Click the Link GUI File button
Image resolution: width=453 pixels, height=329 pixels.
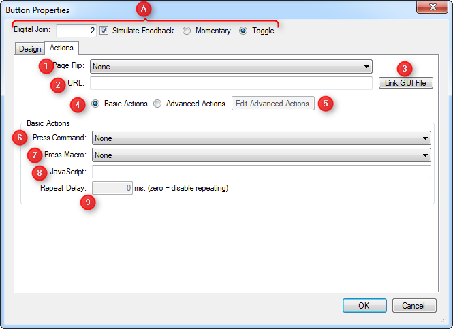(406, 83)
